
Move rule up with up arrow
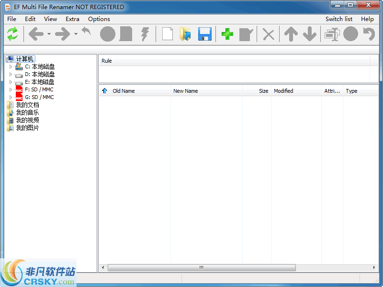291,34
